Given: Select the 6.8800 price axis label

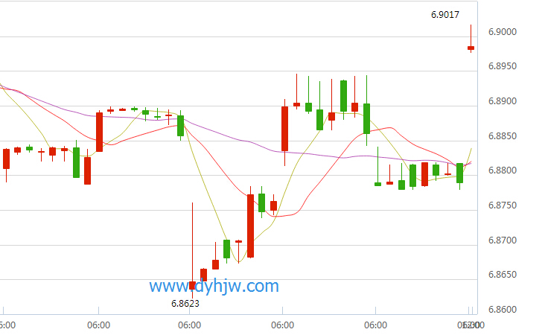Looking at the screenshot, I should point(503,170).
